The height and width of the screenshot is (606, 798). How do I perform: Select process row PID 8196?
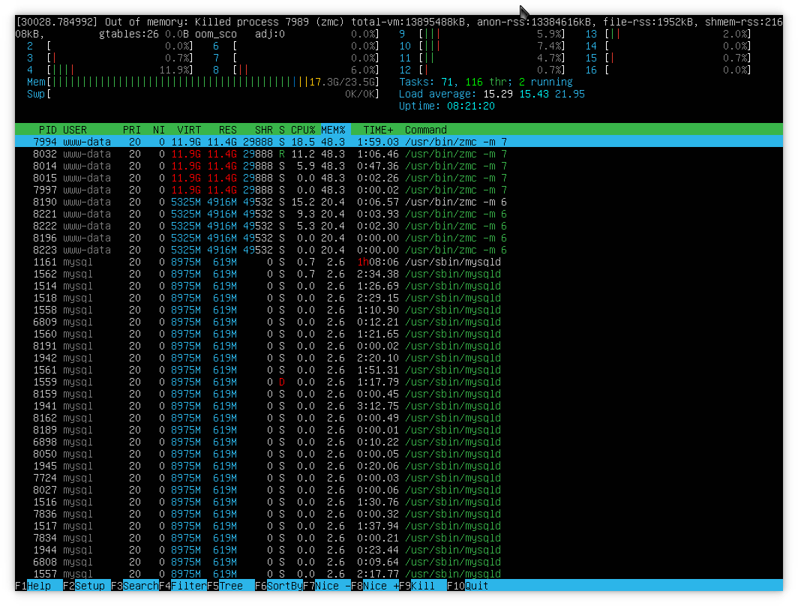pyautogui.click(x=399, y=238)
